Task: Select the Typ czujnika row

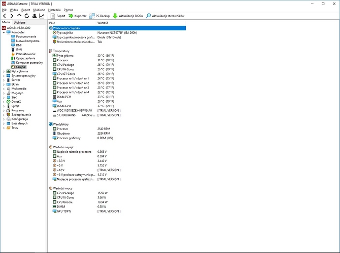Action: [117, 33]
